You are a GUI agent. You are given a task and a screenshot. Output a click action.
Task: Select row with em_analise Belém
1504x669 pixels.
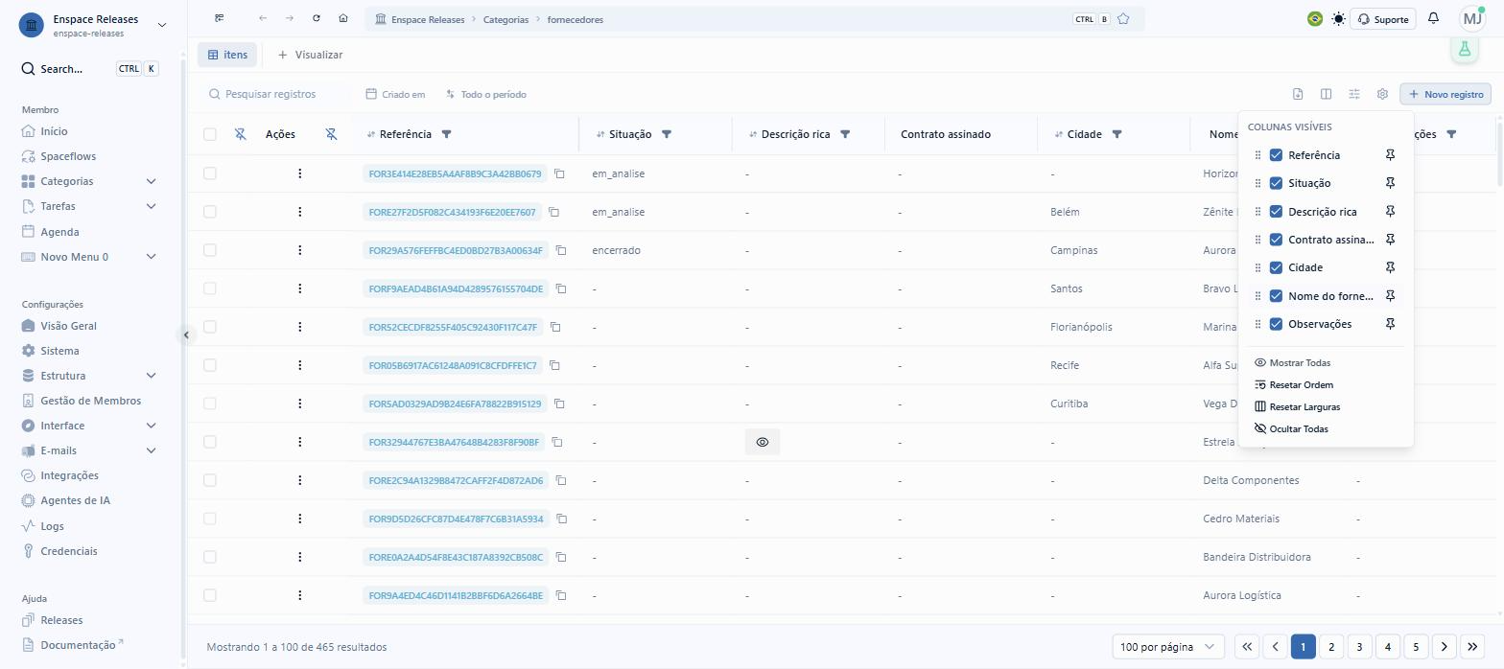(x=210, y=212)
